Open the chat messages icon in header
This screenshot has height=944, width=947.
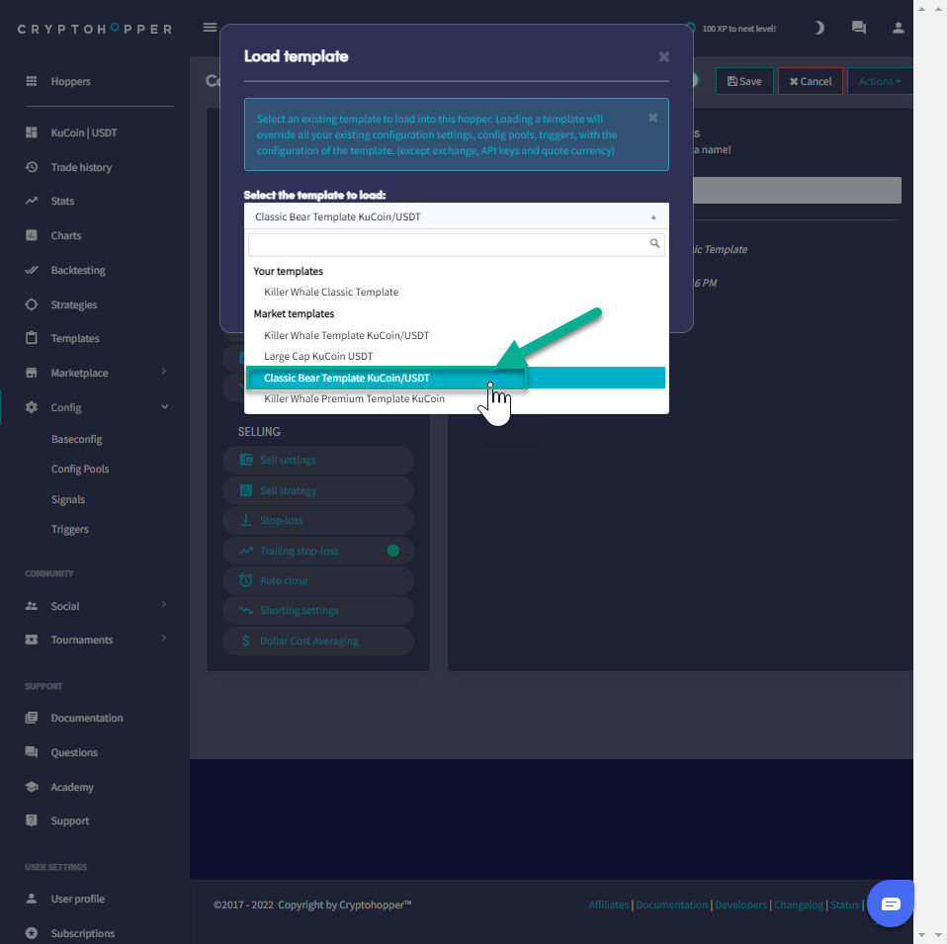click(858, 28)
